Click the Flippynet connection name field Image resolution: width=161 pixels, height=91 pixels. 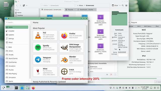click(x=146, y=22)
